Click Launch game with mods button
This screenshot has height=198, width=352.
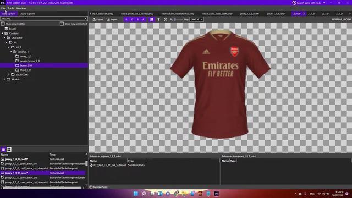point(307,3)
